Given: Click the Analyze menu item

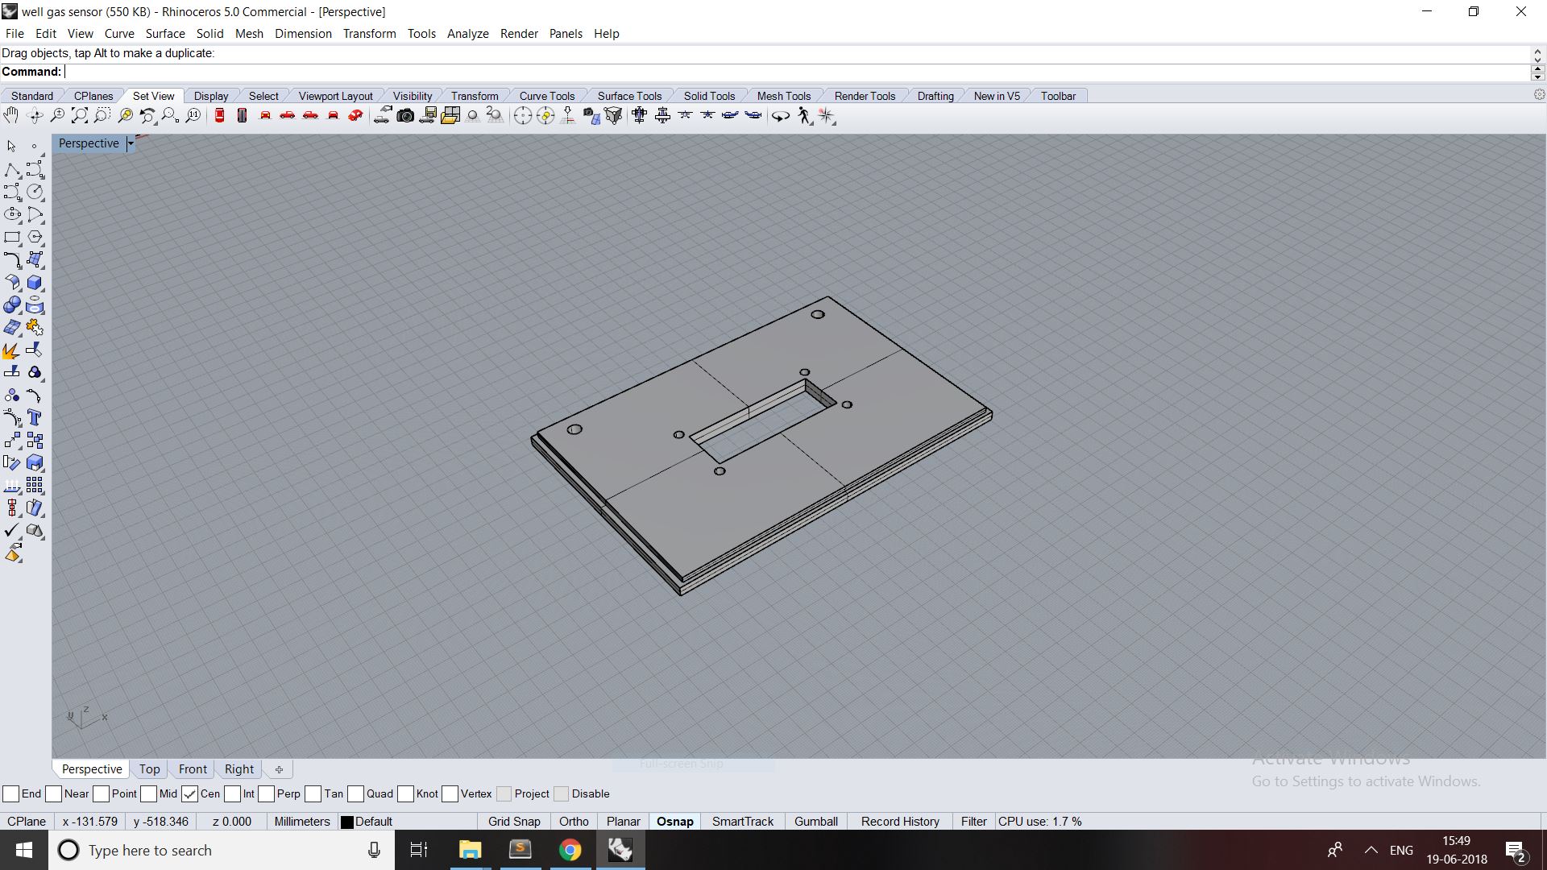Looking at the screenshot, I should (467, 33).
